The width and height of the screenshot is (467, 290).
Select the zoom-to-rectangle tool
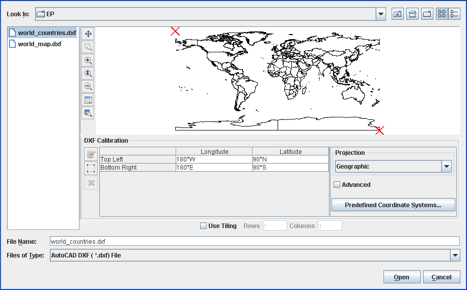click(x=88, y=47)
